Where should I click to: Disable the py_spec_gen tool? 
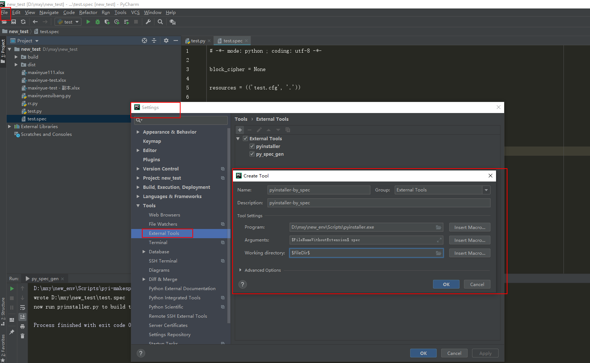(252, 154)
